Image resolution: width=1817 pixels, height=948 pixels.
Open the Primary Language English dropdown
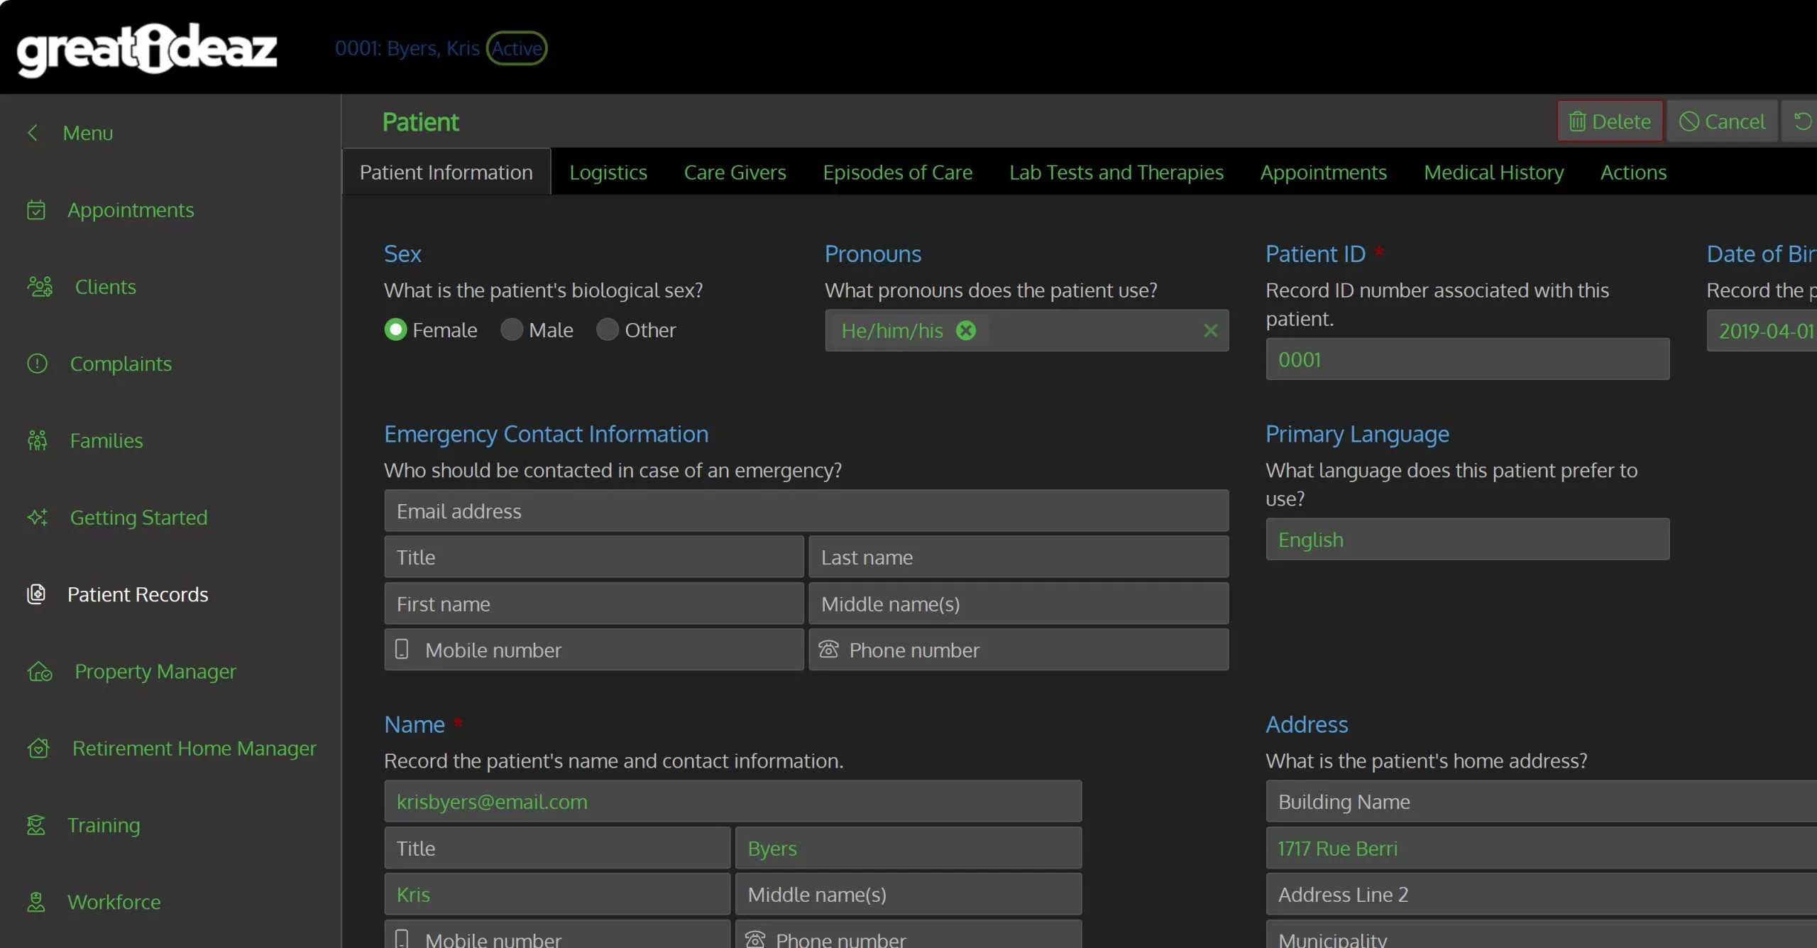[x=1467, y=540]
